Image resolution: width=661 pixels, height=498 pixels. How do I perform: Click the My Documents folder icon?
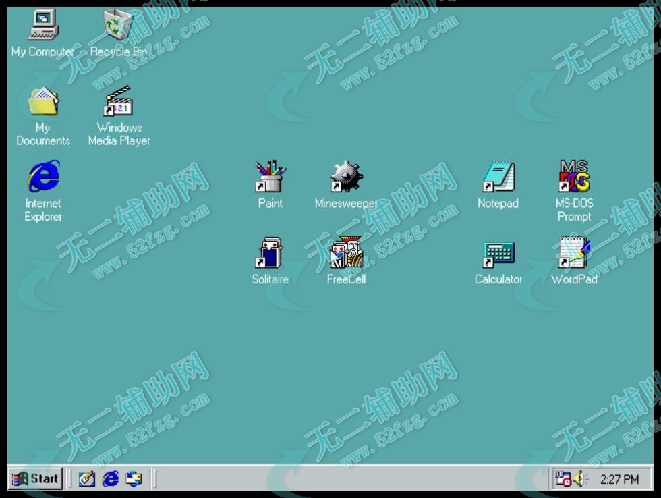[x=43, y=101]
